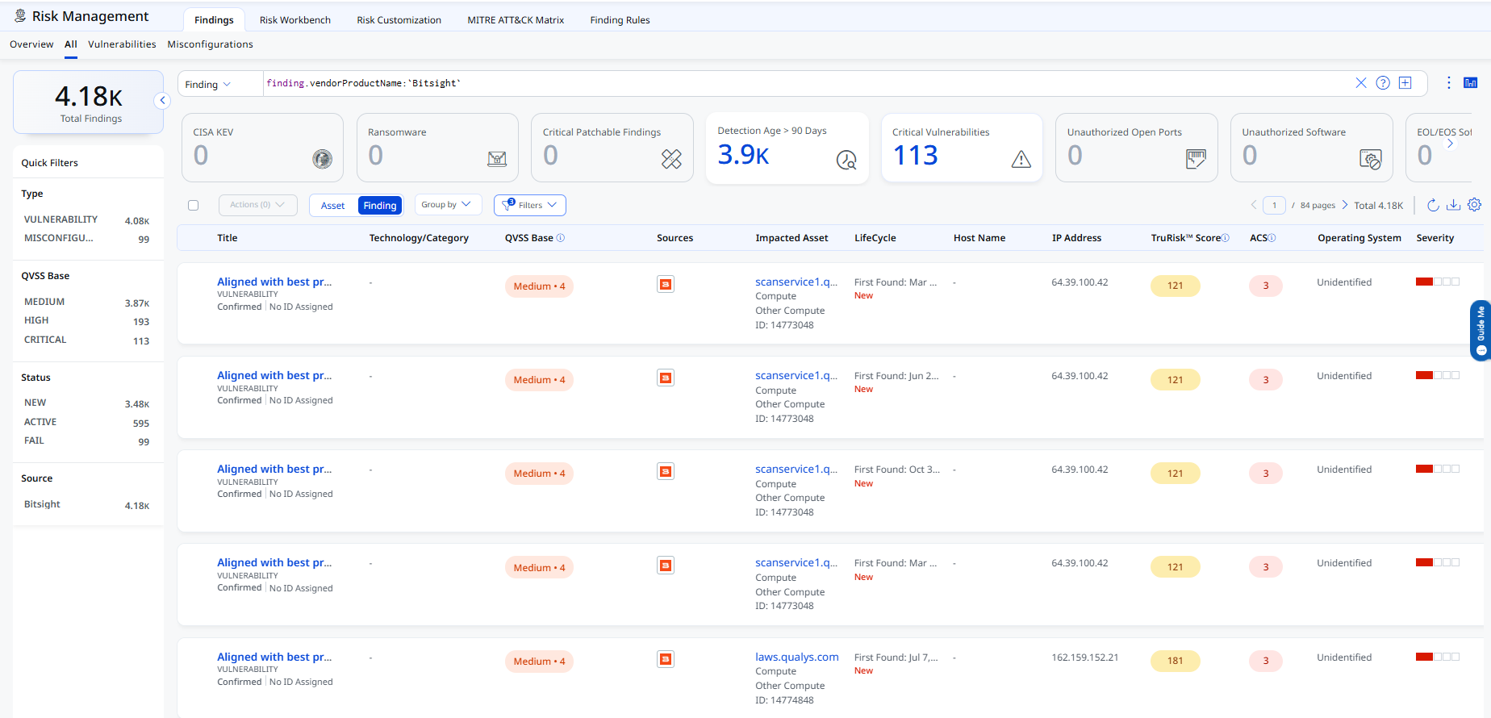
Task: Download the findings report
Action: point(1453,205)
